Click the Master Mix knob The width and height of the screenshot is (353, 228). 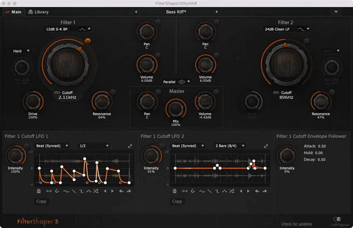point(176,109)
